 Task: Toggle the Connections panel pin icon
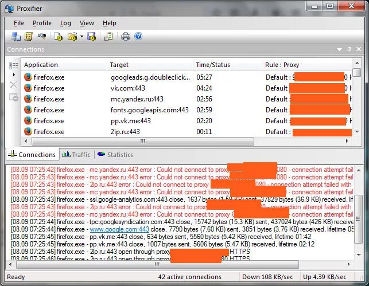coord(349,49)
